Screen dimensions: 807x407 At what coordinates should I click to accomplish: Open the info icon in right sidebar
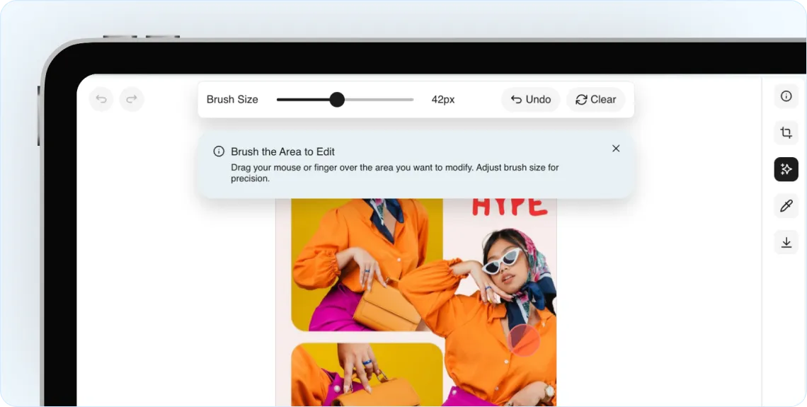click(x=786, y=96)
